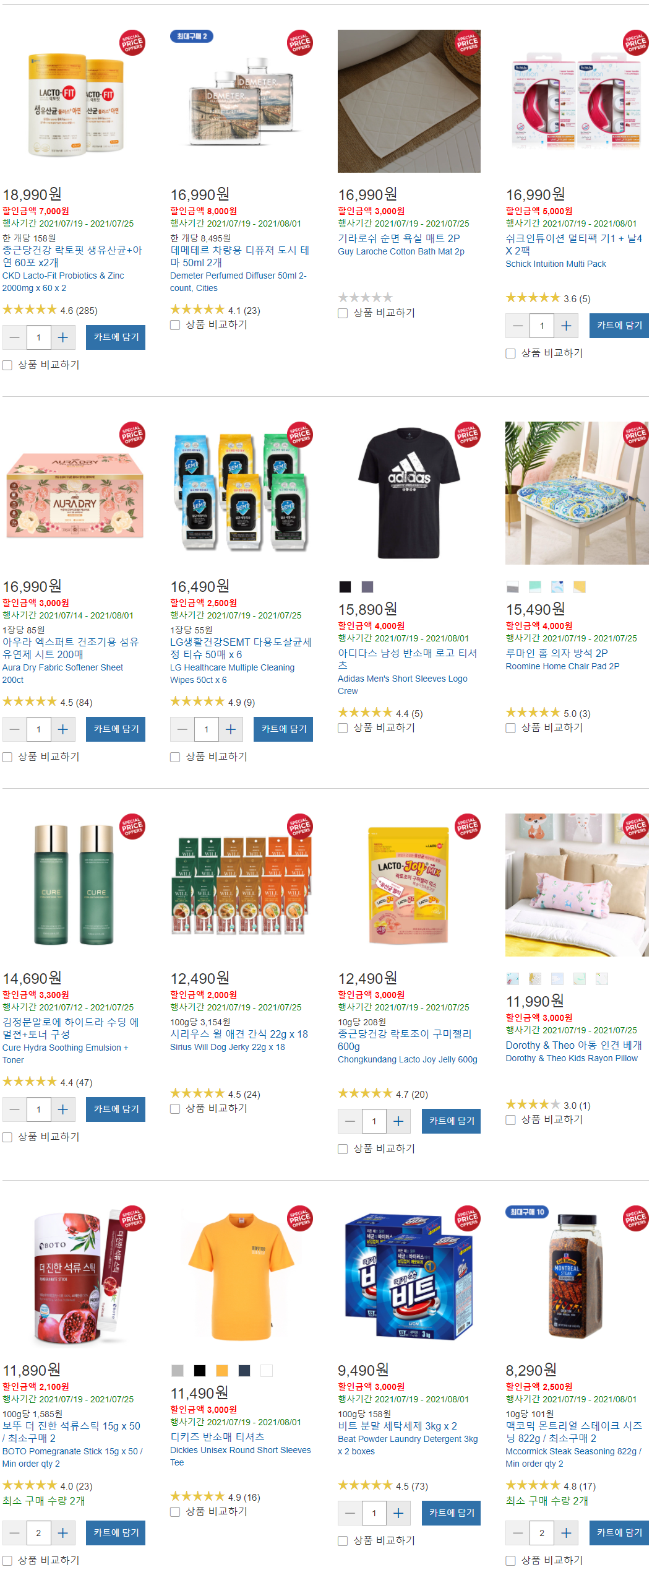Decrease quantity for Cure Hydra Soothing Emulsion
The width and height of the screenshot is (652, 1580).
pyautogui.click(x=15, y=1109)
